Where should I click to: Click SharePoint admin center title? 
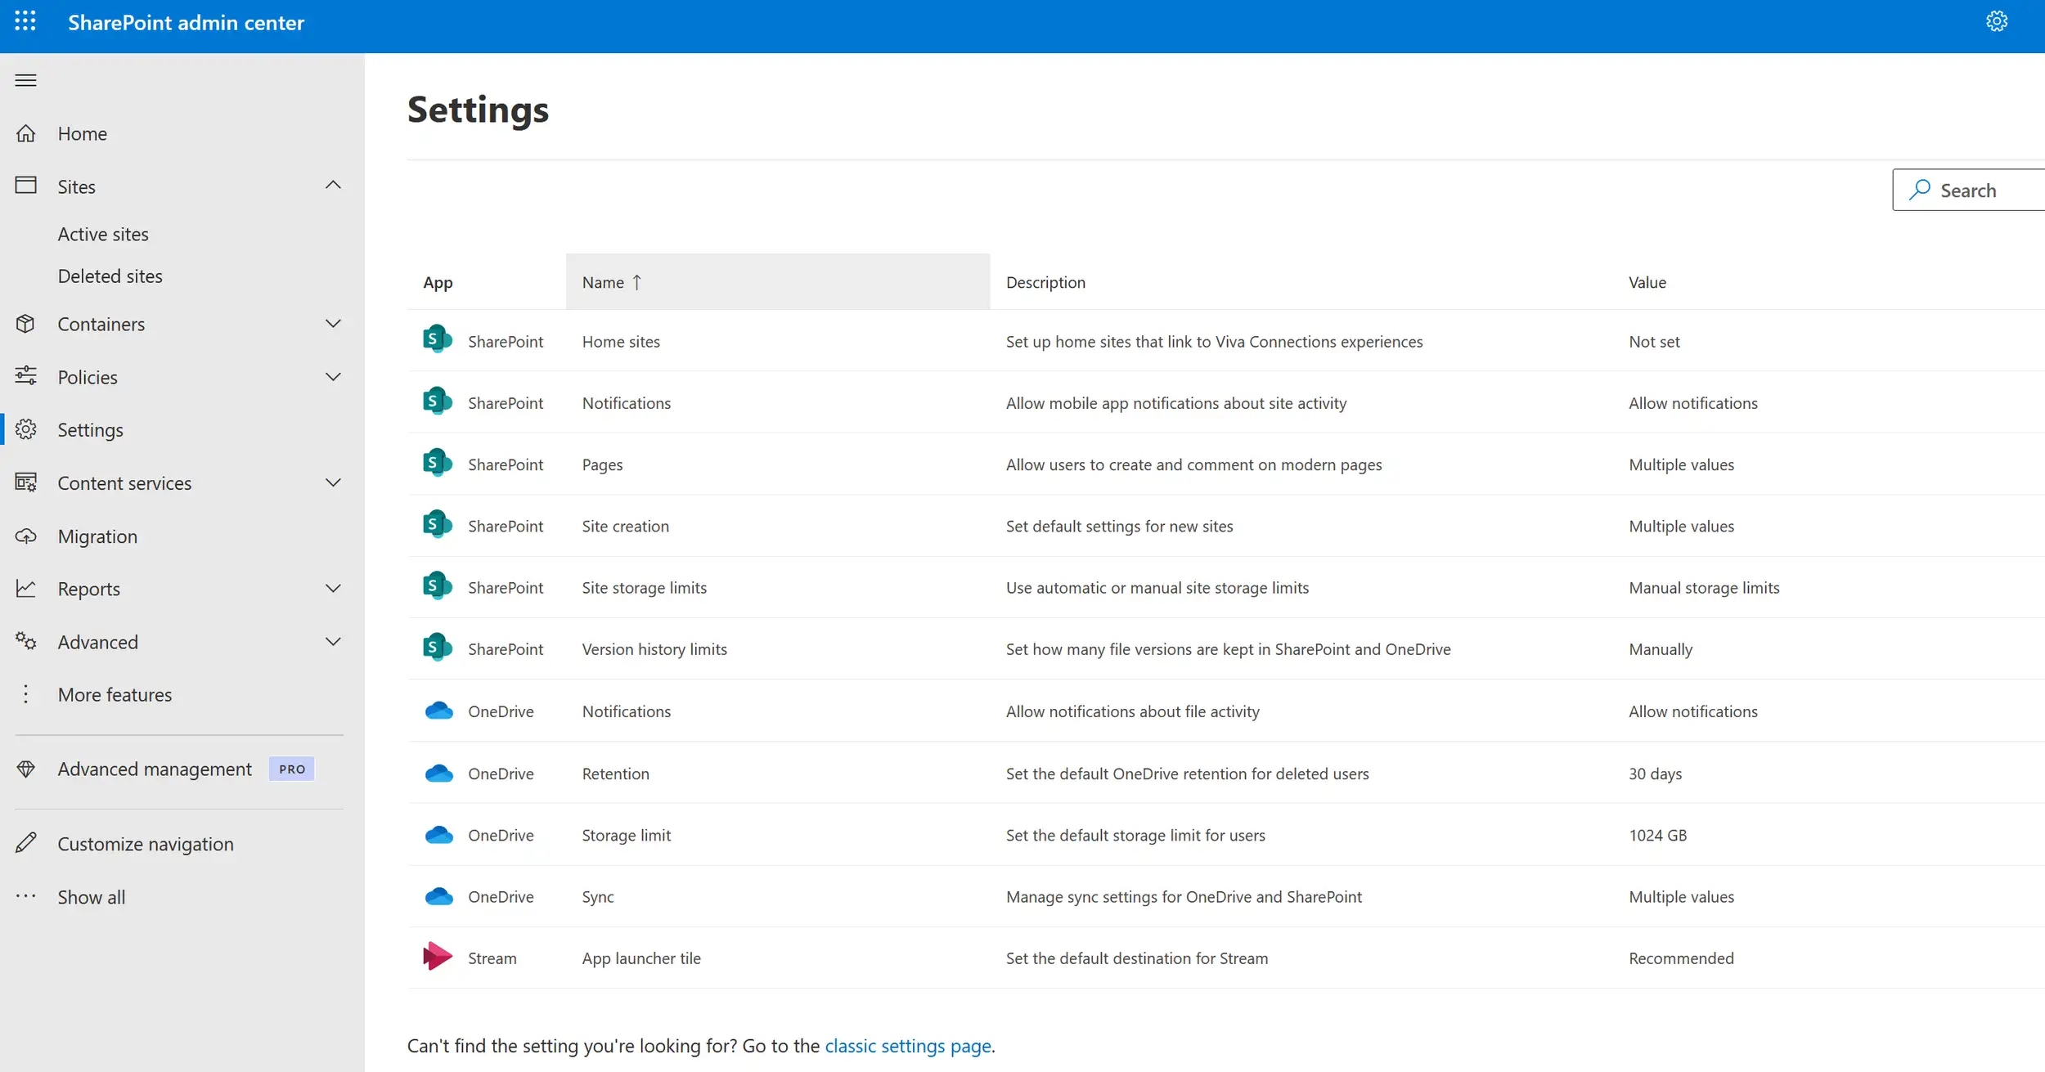pos(186,22)
